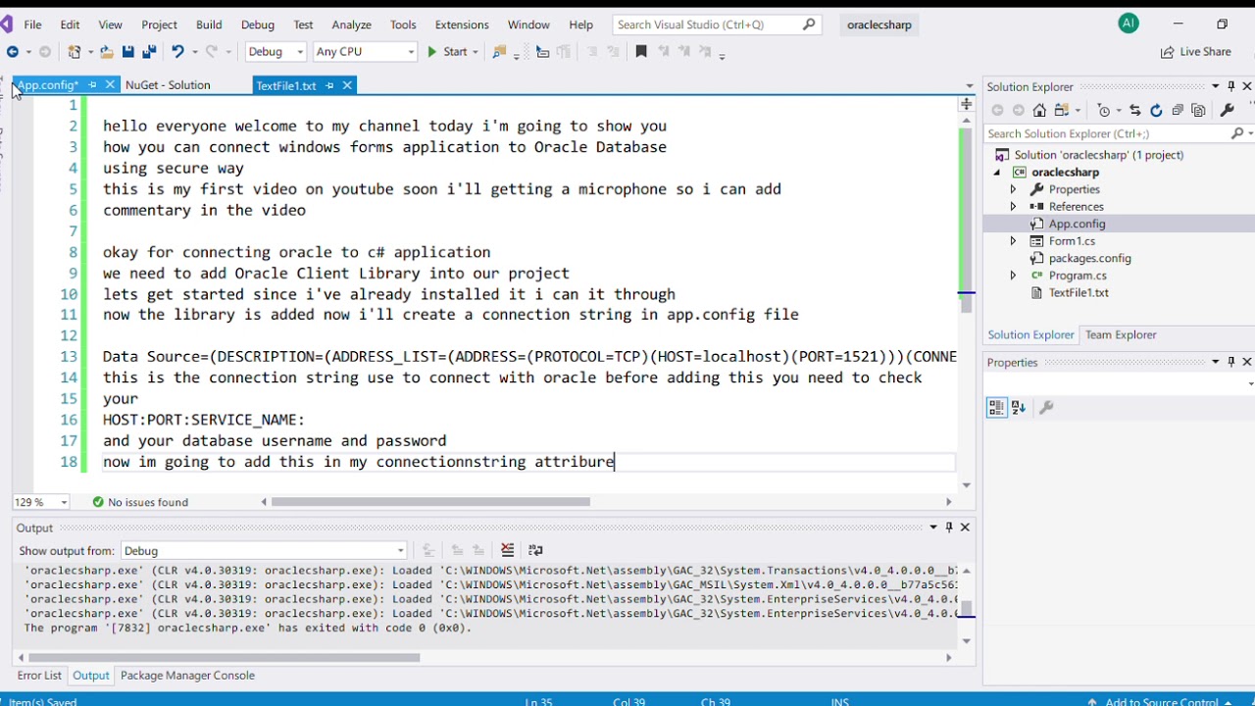Click the Open File folder icon

click(x=106, y=52)
